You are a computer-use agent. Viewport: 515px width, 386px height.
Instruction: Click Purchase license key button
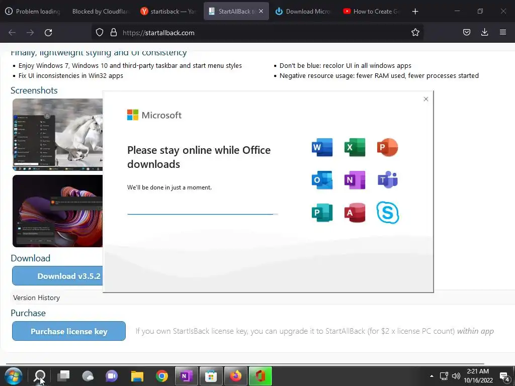pyautogui.click(x=68, y=331)
